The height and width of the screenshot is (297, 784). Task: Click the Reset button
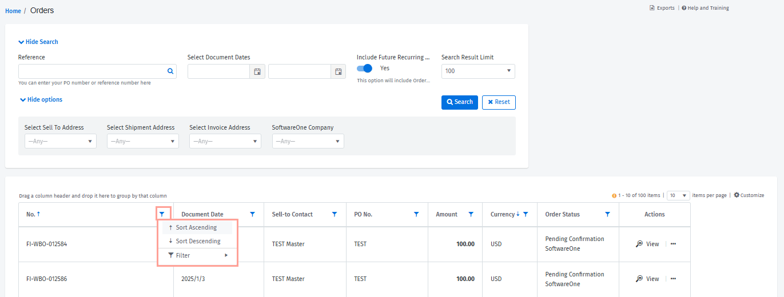pyautogui.click(x=499, y=102)
